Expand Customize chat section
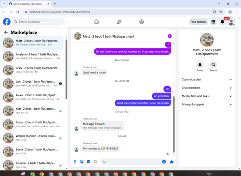This screenshot has width=241, height=176. 207,79
